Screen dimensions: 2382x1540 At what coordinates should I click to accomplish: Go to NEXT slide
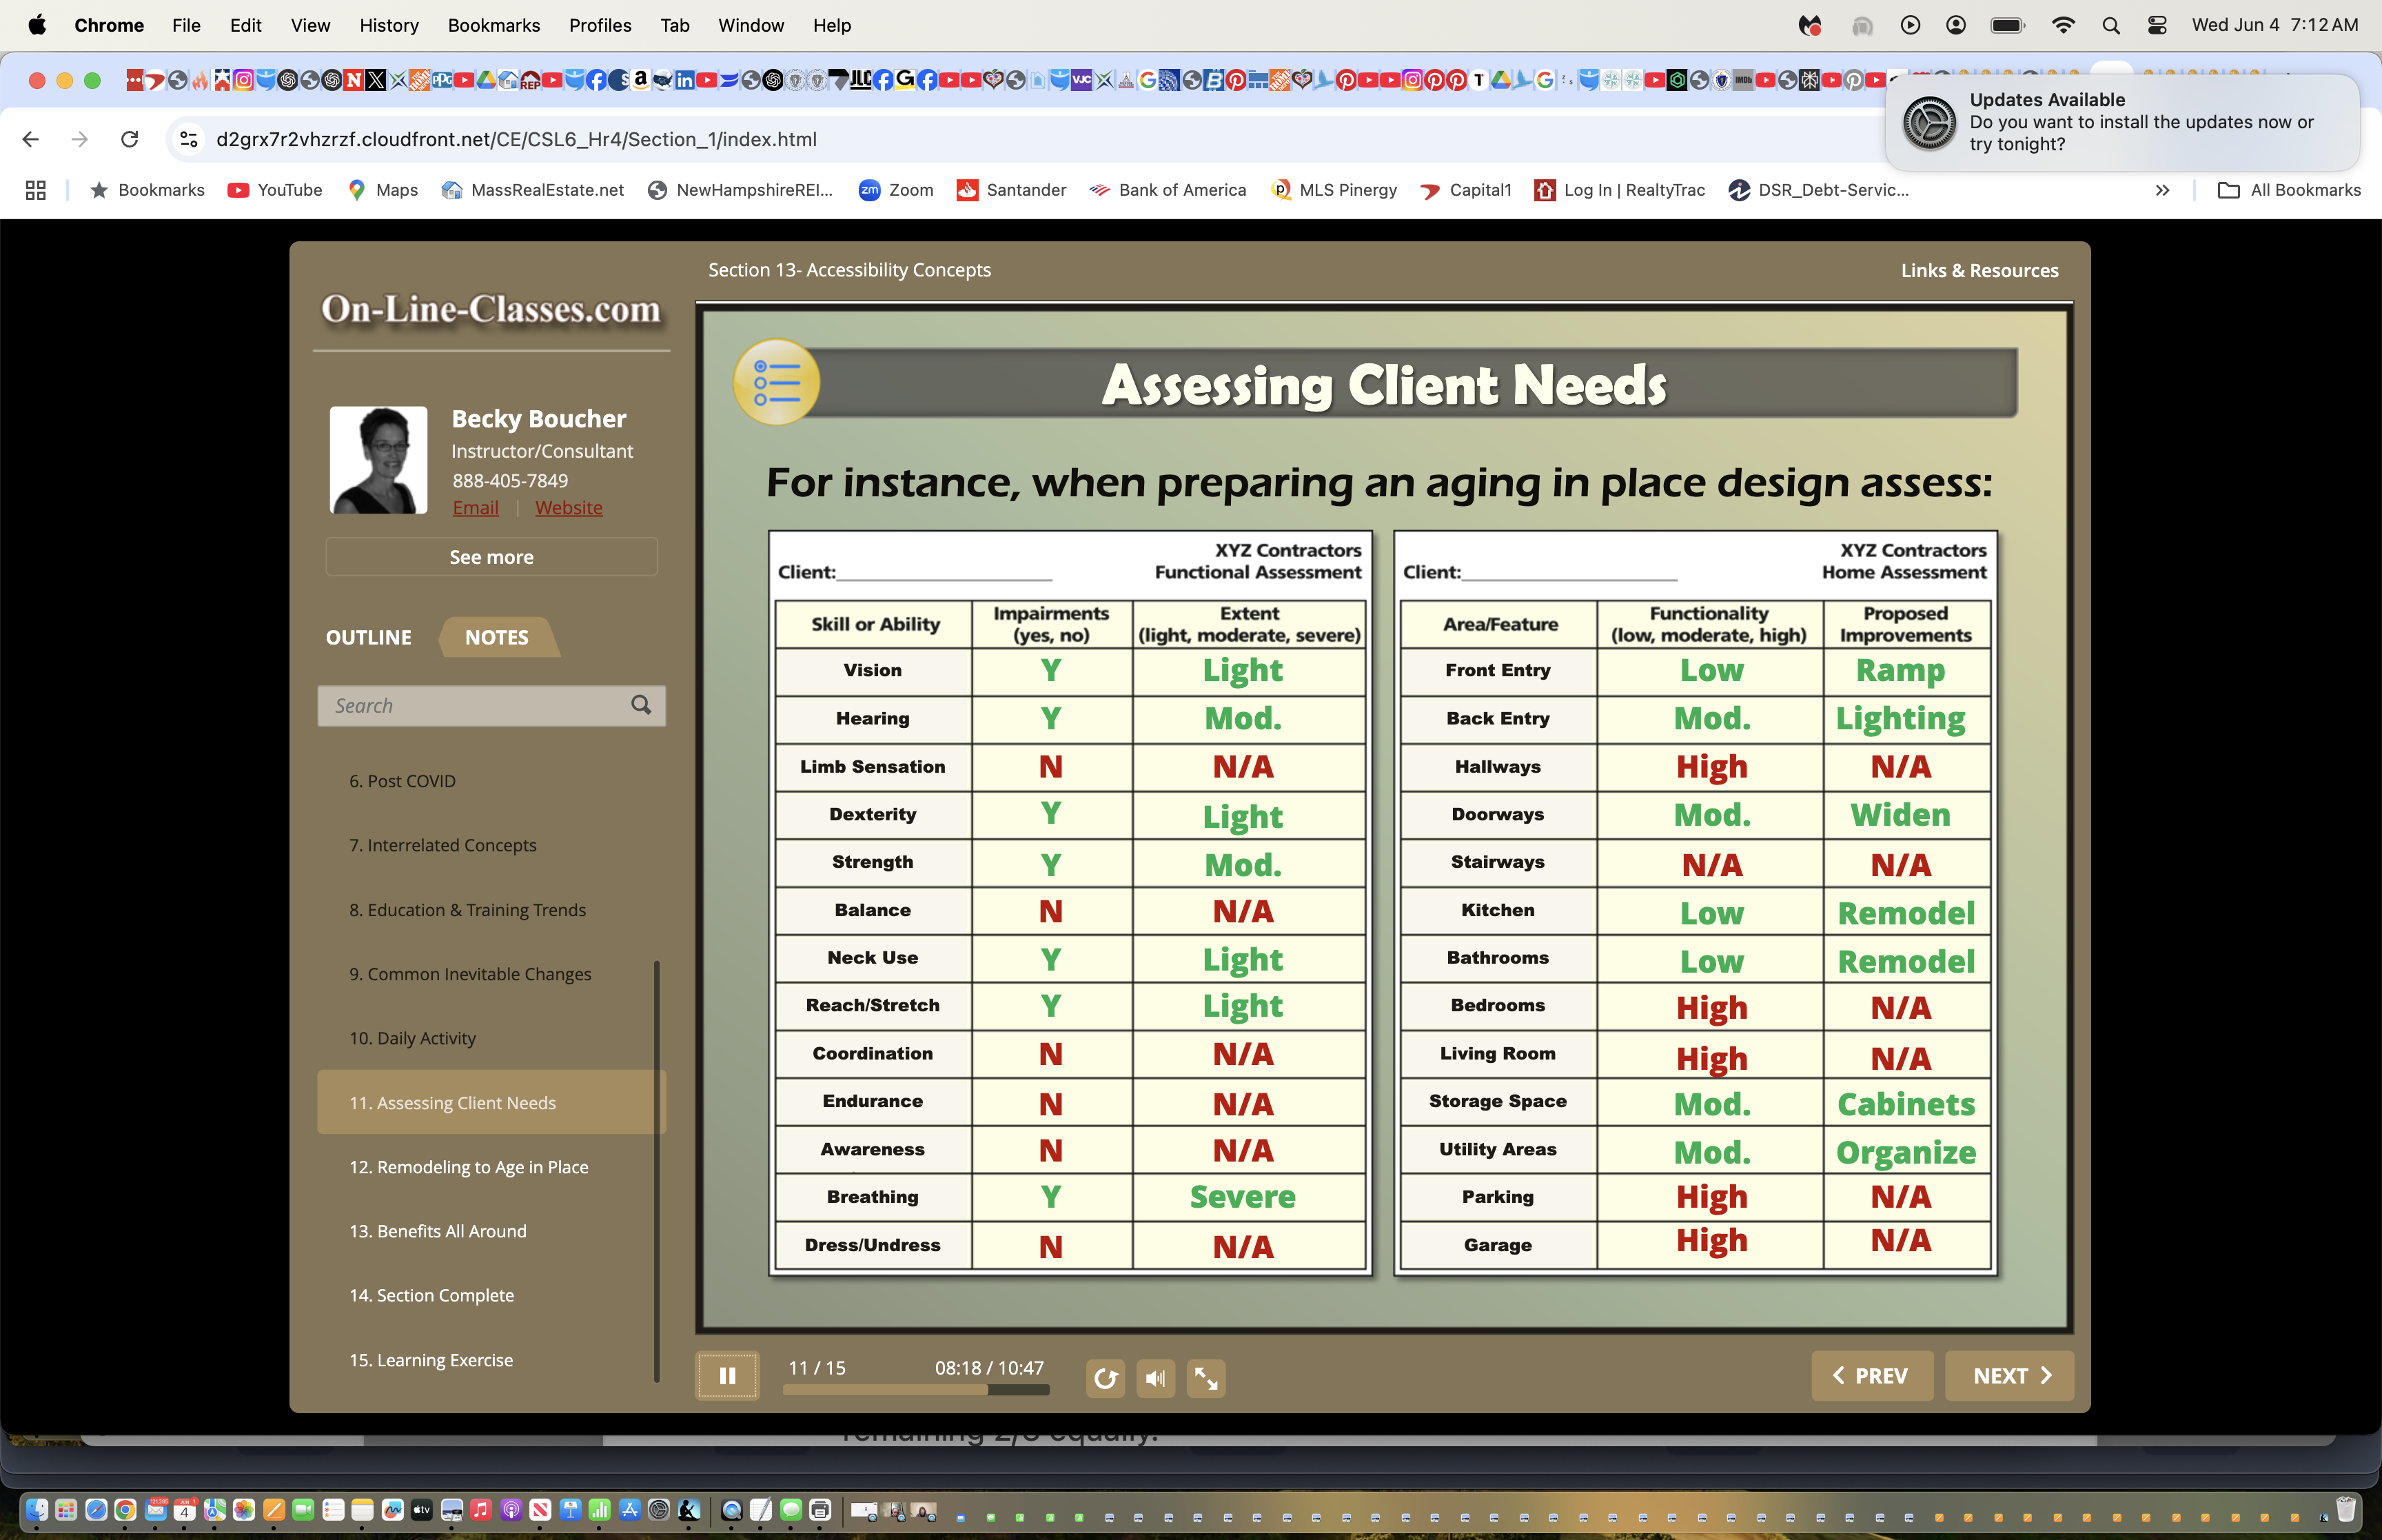coord(2009,1376)
